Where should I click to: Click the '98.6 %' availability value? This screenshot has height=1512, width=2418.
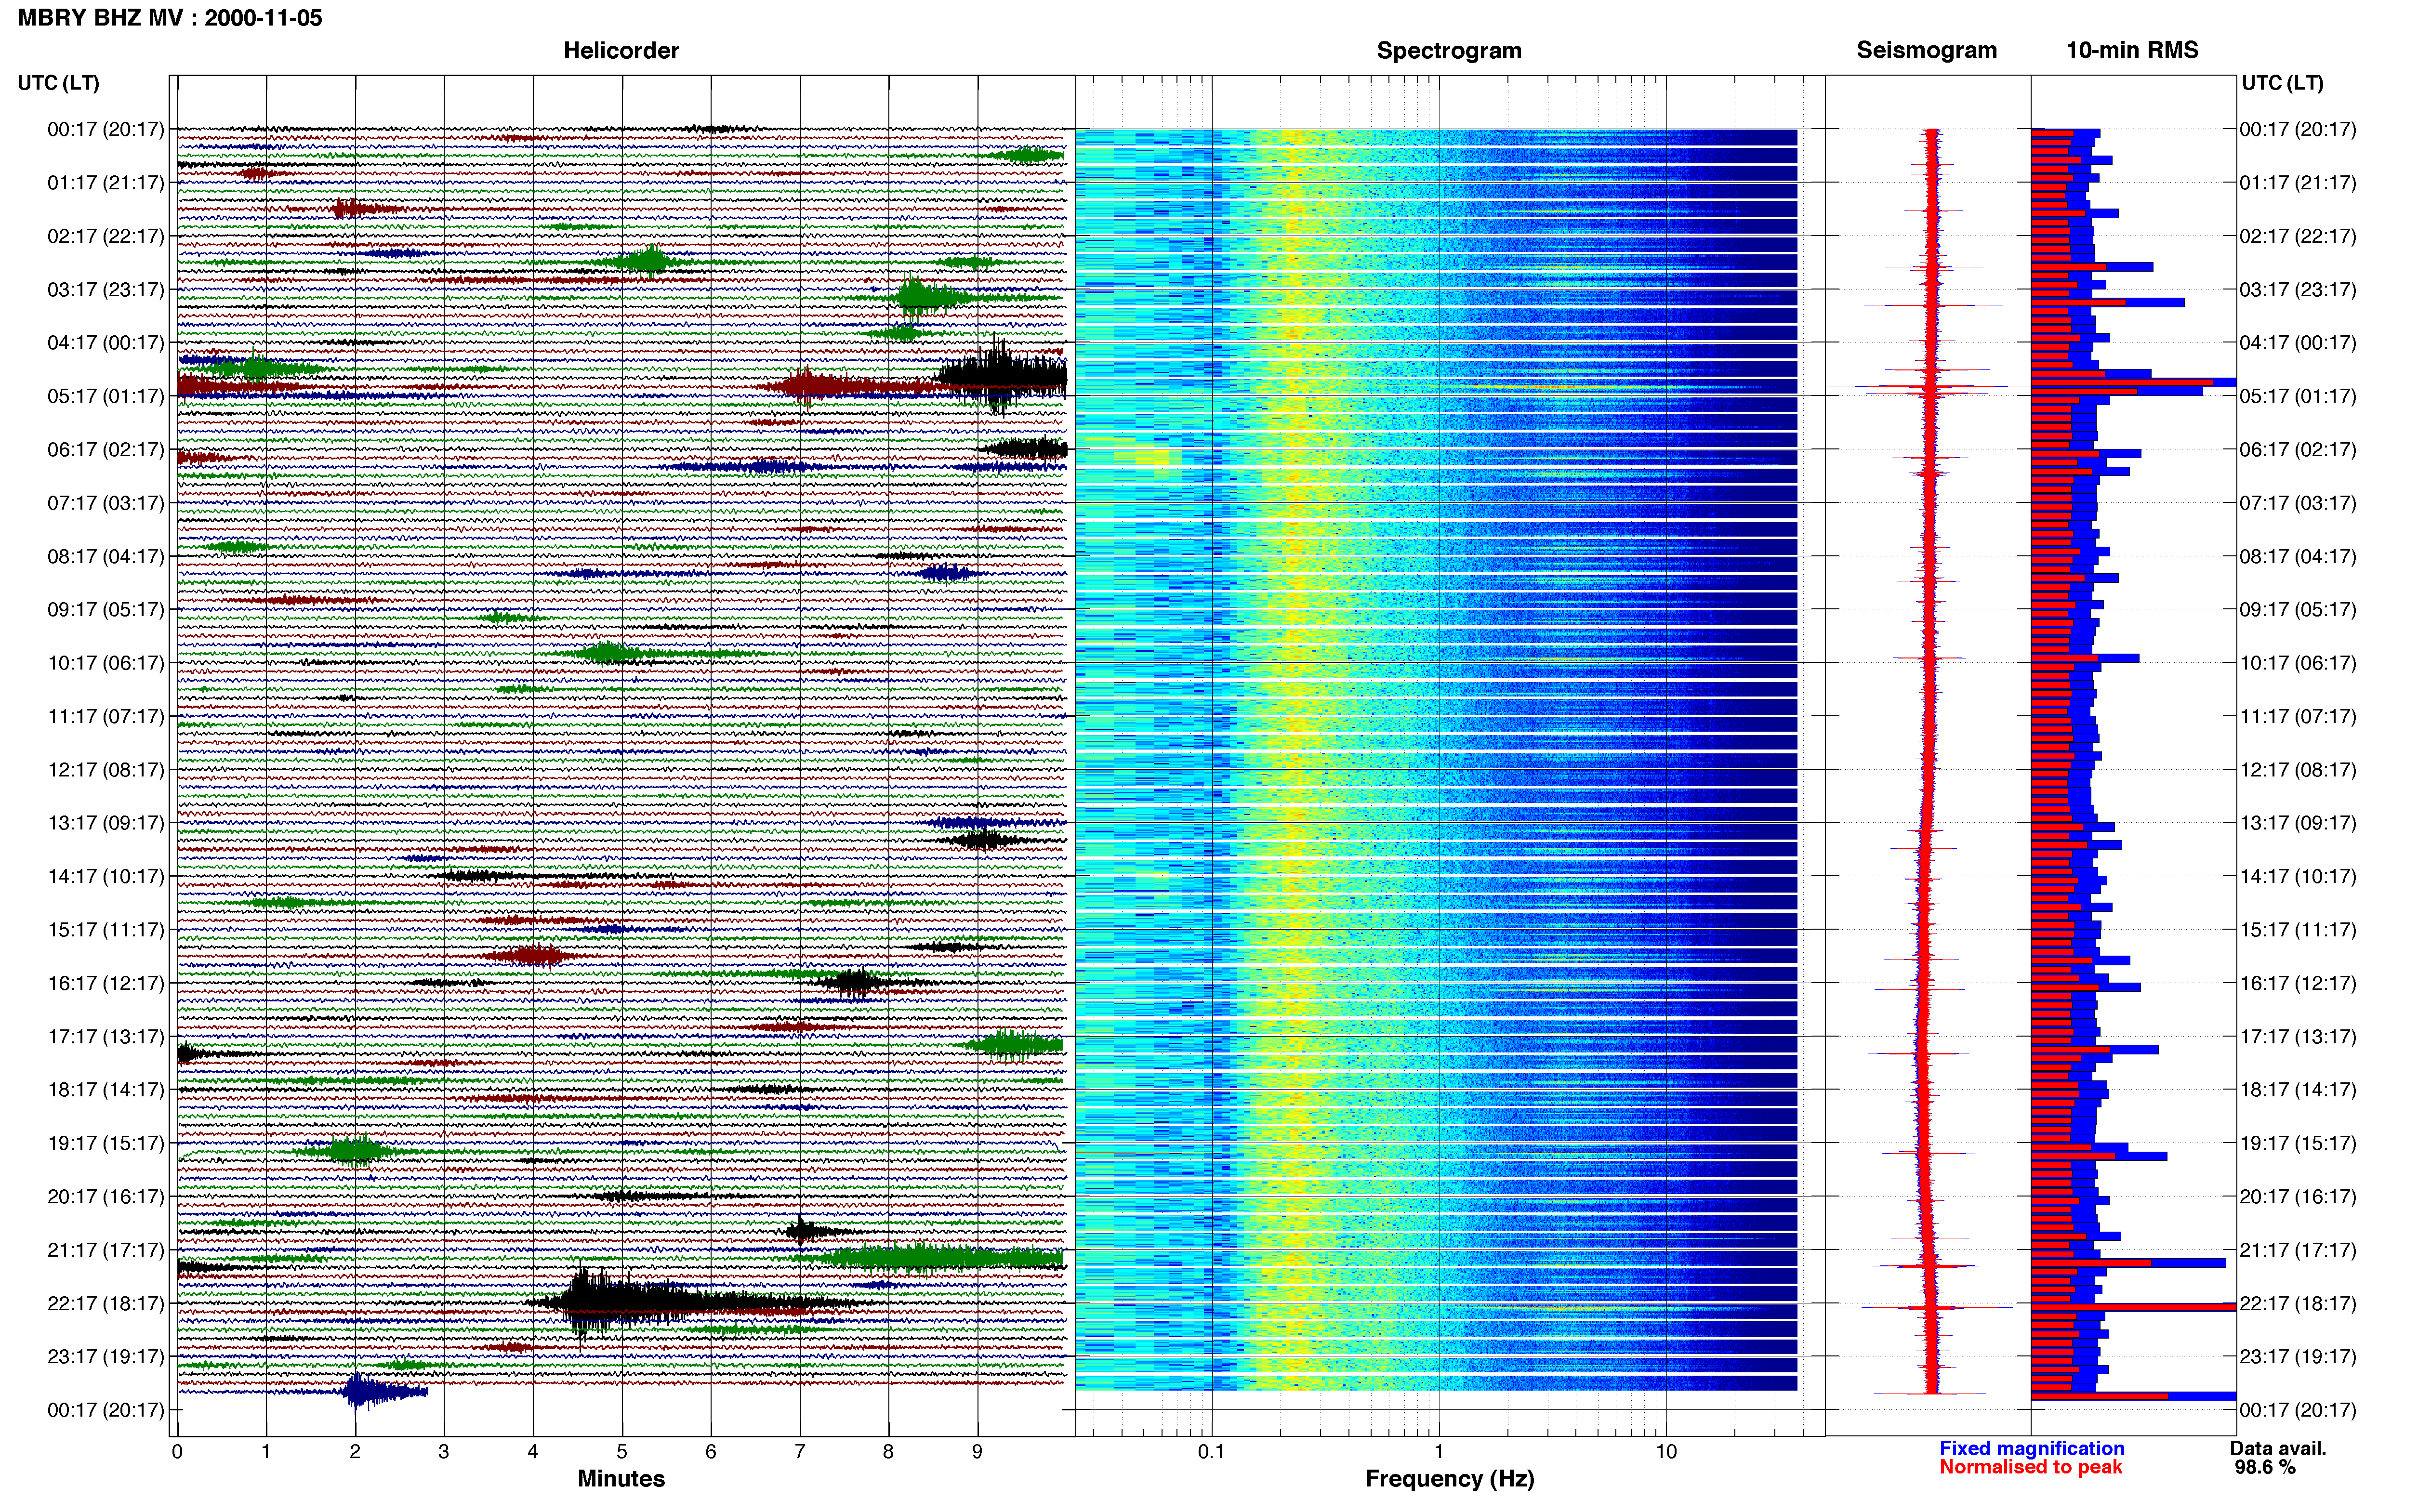click(2265, 1467)
